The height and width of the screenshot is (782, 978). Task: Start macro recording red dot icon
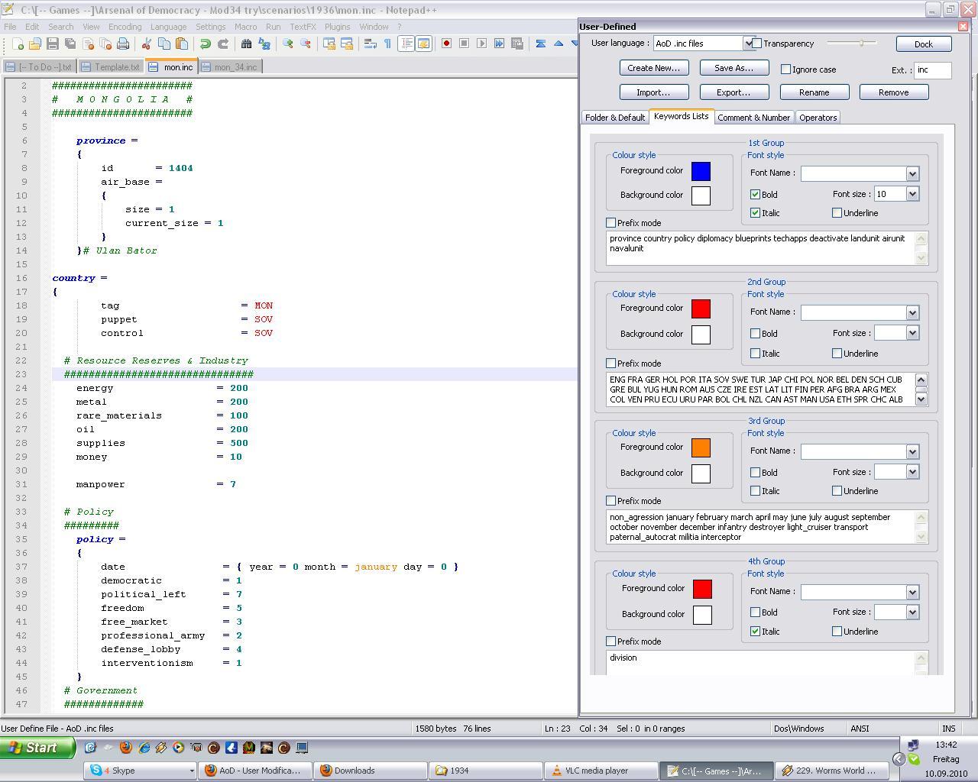[x=446, y=44]
